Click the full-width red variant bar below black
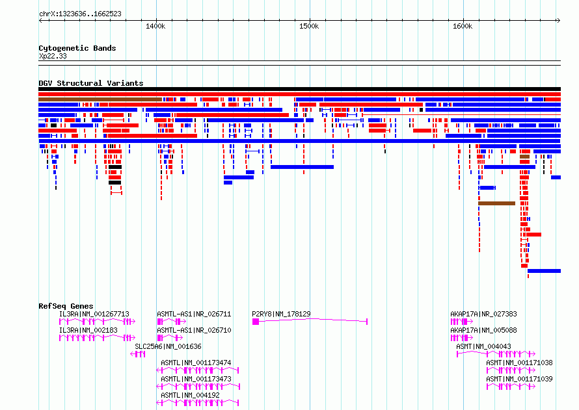579x410 pixels. point(299,94)
